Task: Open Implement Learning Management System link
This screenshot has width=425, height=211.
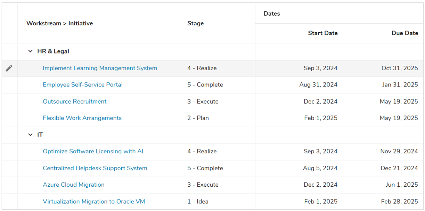Action: [100, 68]
